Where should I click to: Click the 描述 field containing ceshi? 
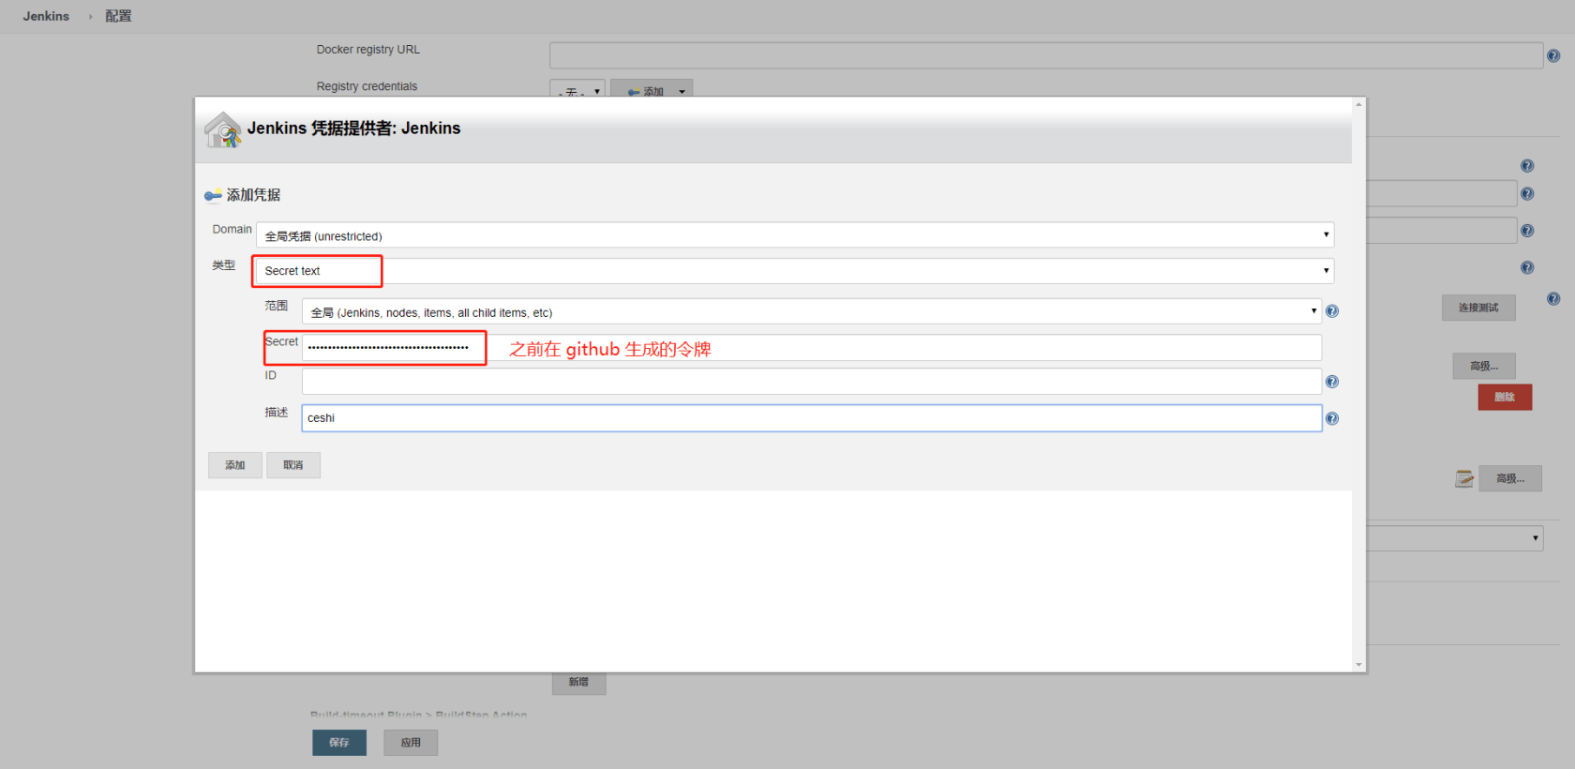coord(812,418)
